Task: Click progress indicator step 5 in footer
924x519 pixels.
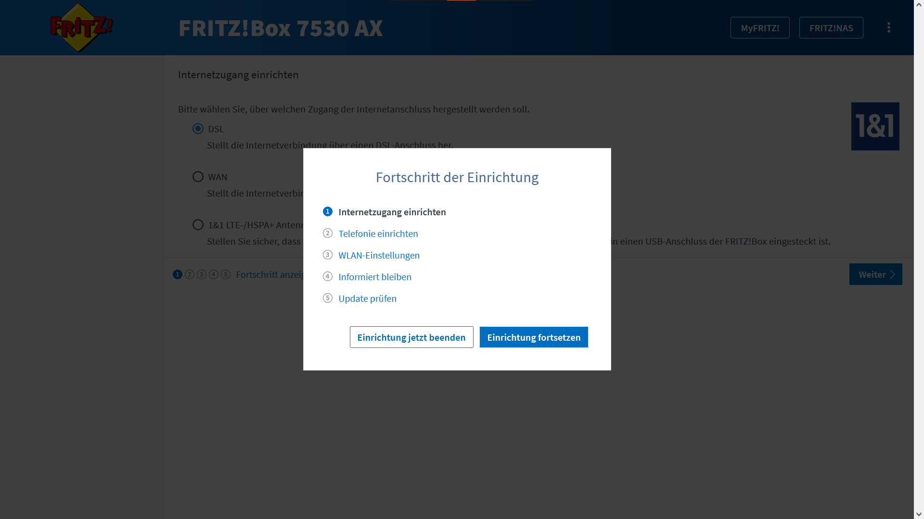Action: click(226, 274)
